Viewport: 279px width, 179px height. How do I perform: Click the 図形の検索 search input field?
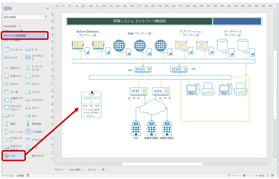(22, 18)
